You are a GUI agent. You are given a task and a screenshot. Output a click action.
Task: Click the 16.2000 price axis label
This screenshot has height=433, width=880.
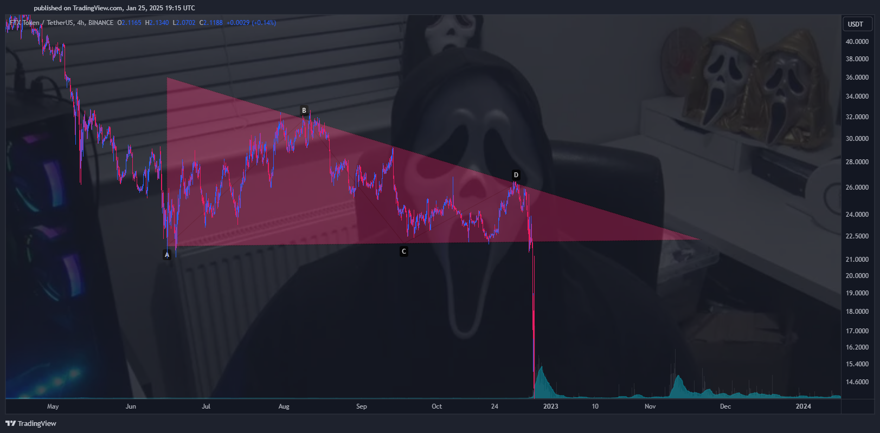pyautogui.click(x=857, y=347)
